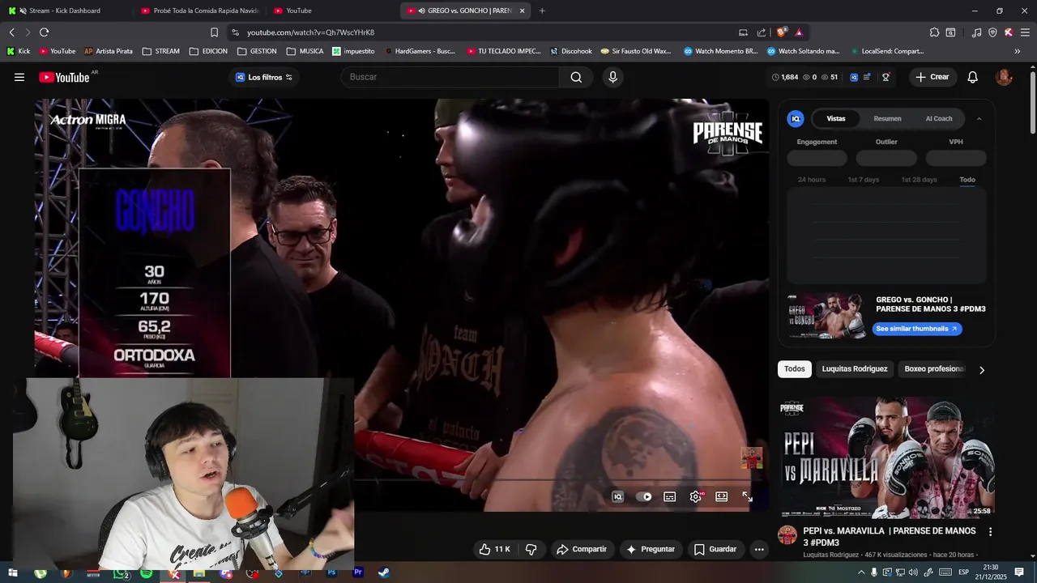
Task: Dislike the video
Action: point(531,549)
